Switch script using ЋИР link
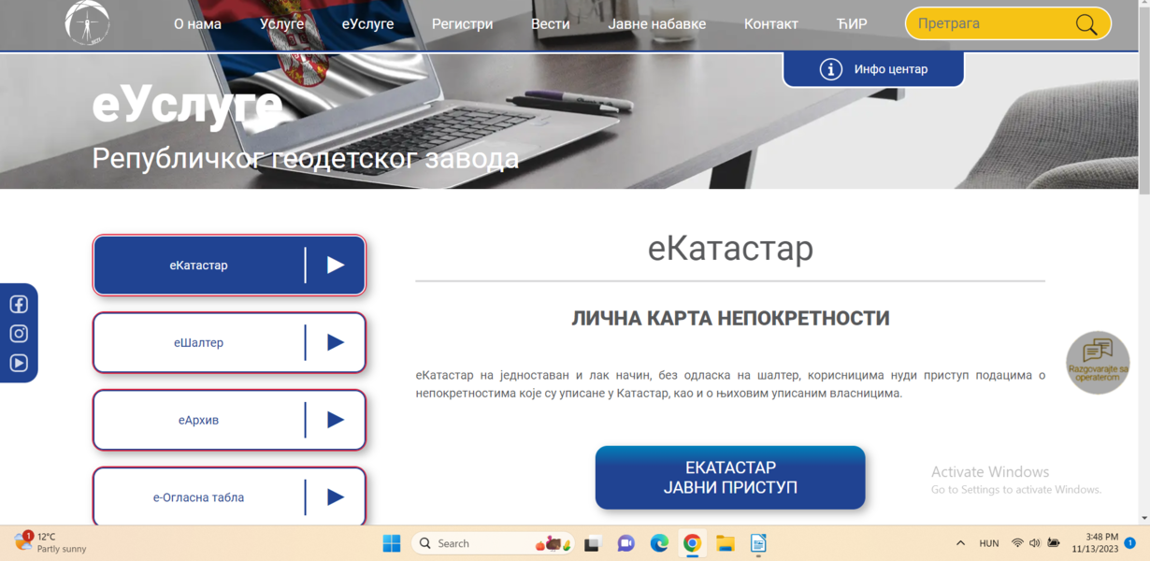 point(852,24)
